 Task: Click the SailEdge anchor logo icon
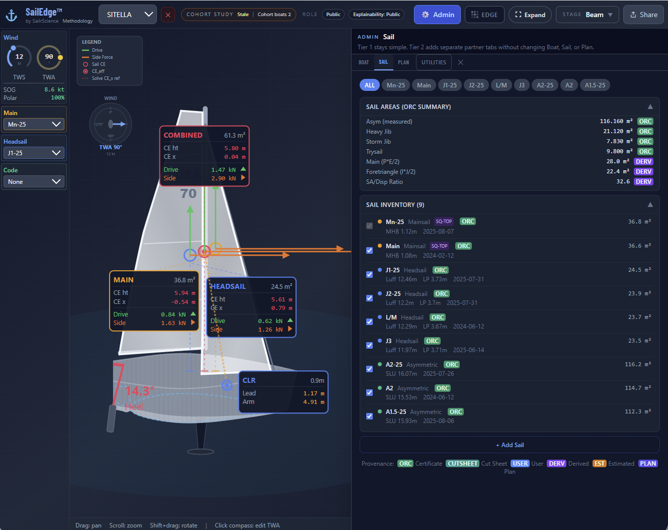[x=11, y=15]
